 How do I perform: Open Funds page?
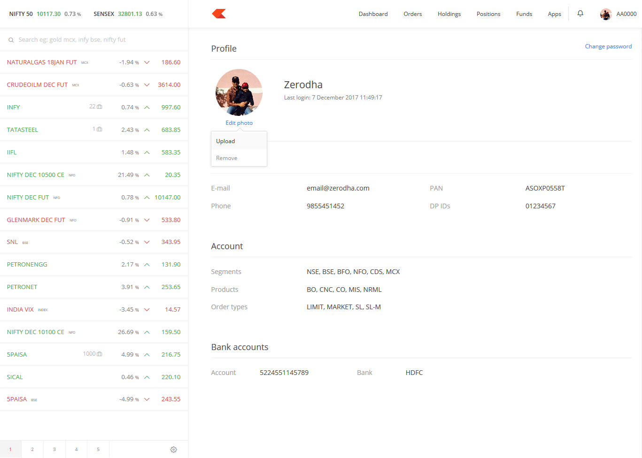pyautogui.click(x=524, y=14)
